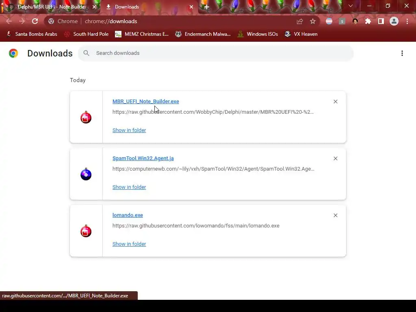Show lomando.exe in folder
The width and height of the screenshot is (416, 312).
click(x=129, y=244)
